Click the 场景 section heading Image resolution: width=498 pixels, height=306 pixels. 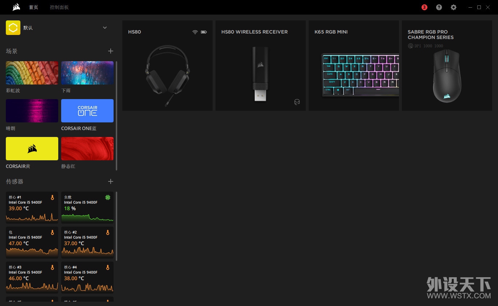12,51
